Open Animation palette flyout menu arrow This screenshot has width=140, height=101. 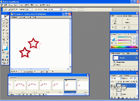[88, 77]
